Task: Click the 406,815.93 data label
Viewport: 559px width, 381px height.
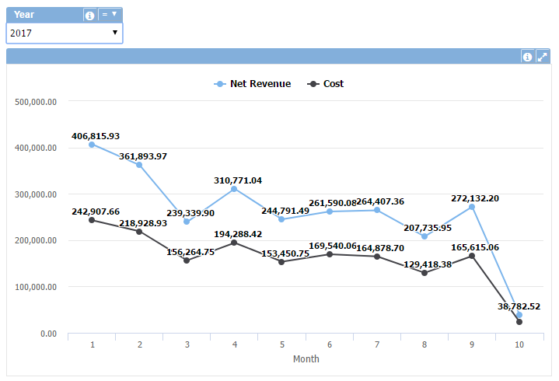Action: 96,136
